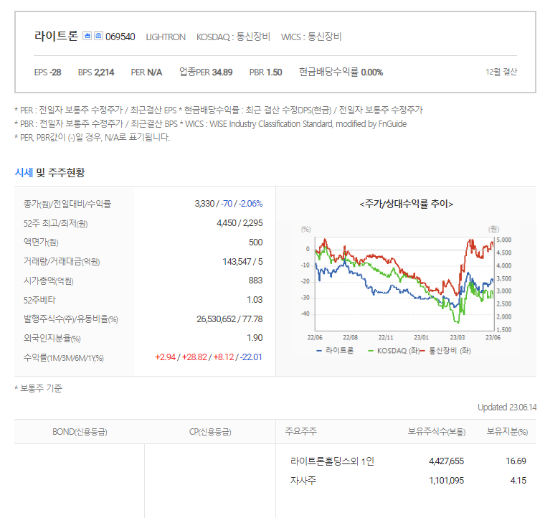The height and width of the screenshot is (518, 545).
Task: Click the BOND(신용등급) column header
Action: pyautogui.click(x=80, y=432)
